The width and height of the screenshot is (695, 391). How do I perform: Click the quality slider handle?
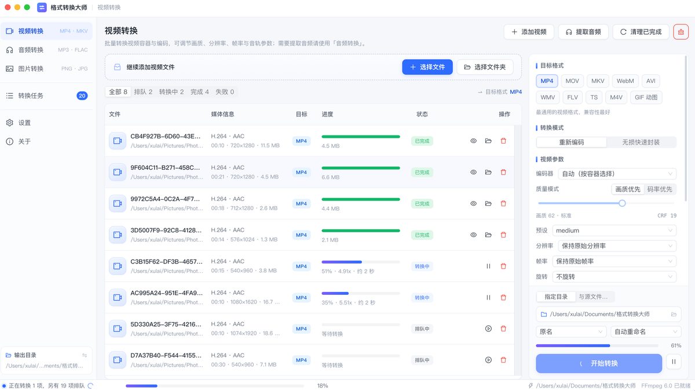tap(622, 203)
